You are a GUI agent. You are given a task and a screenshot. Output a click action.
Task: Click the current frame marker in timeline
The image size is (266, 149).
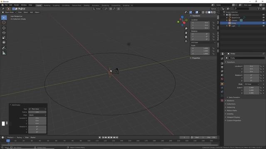8,141
